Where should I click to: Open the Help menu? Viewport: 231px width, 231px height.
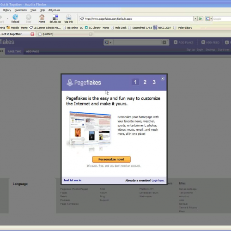pos(42,10)
